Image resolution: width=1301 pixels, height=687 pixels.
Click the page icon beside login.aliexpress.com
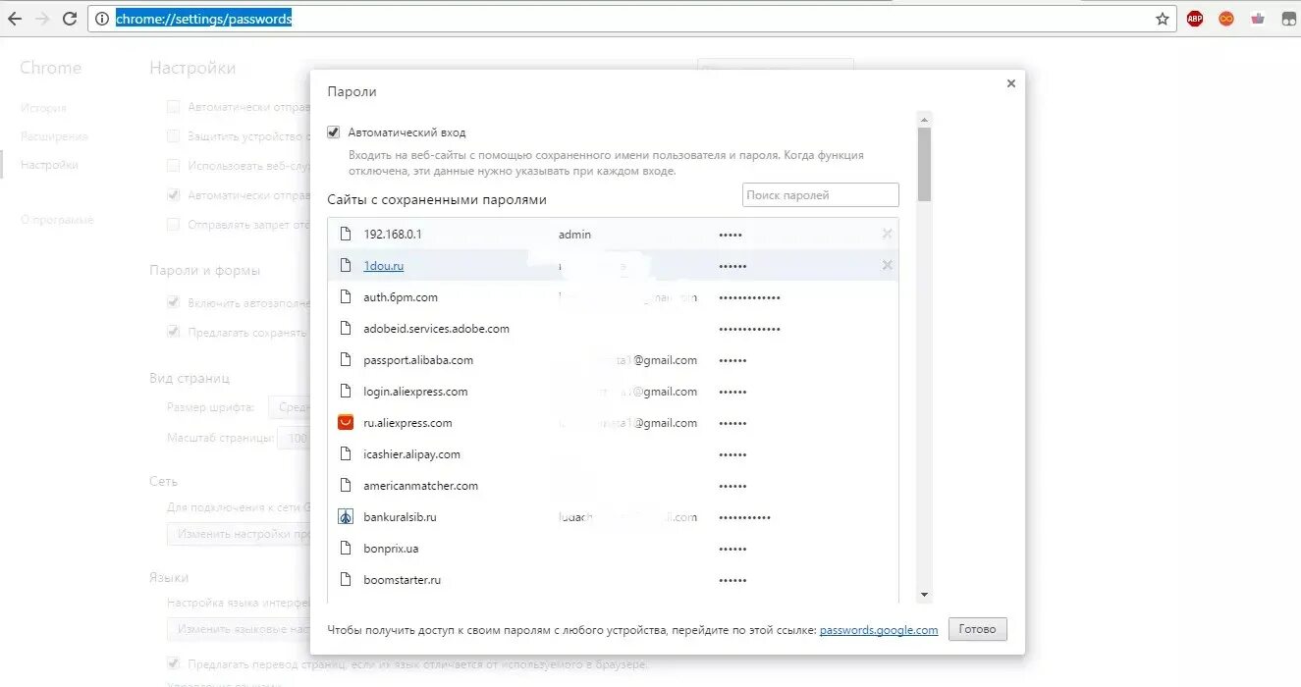click(x=345, y=391)
